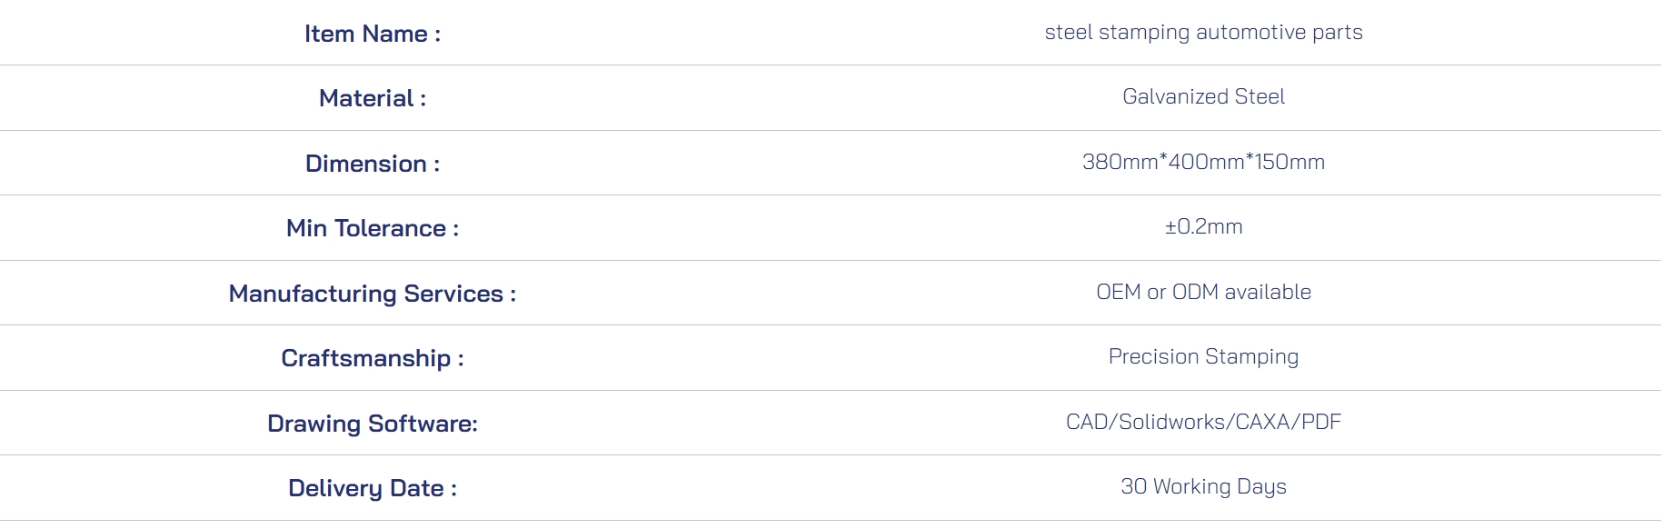Click the 'Min Tolerance :' label
The width and height of the screenshot is (1663, 529).
click(x=373, y=228)
